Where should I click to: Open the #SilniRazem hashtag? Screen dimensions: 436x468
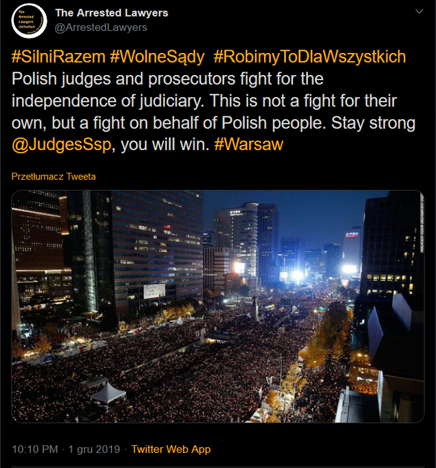(x=58, y=56)
